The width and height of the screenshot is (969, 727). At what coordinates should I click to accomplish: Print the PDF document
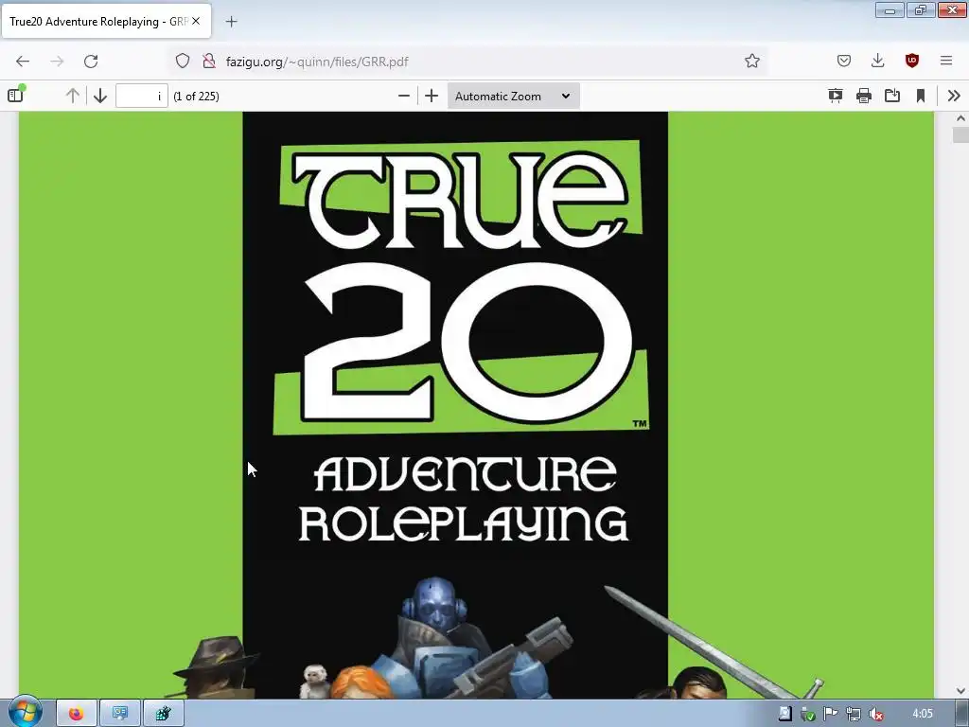click(x=863, y=96)
